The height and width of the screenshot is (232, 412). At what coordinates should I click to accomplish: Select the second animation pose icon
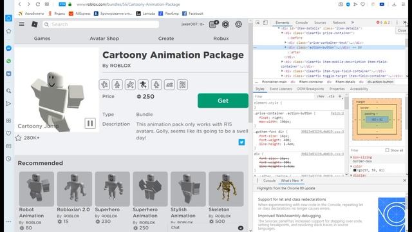(x=117, y=84)
